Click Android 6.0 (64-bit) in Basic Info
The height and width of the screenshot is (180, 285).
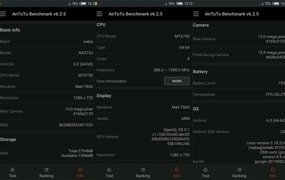(x=83, y=64)
